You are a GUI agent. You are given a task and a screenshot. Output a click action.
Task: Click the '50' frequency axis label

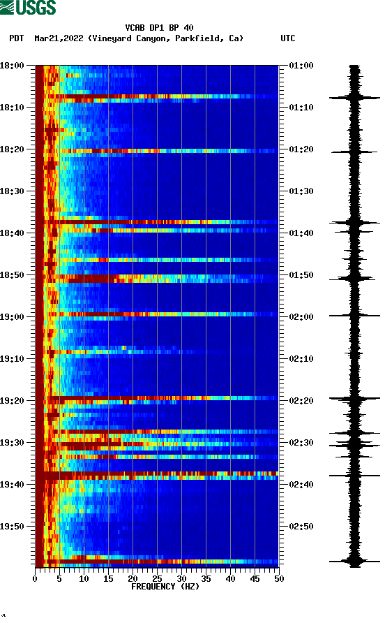[279, 579]
